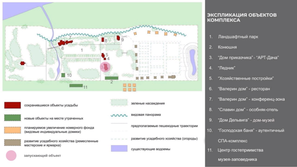Click the green building numbered 11
The height and width of the screenshot is (167, 297).
tap(76, 85)
